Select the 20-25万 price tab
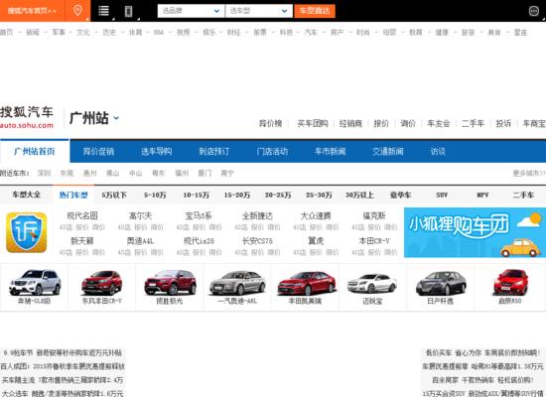This screenshot has width=546, height=397. click(x=278, y=195)
